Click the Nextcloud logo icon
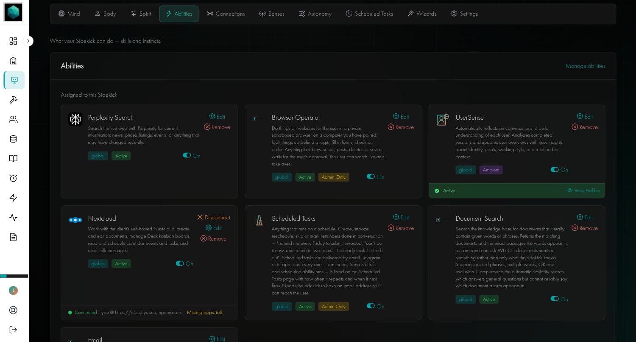 coord(75,220)
